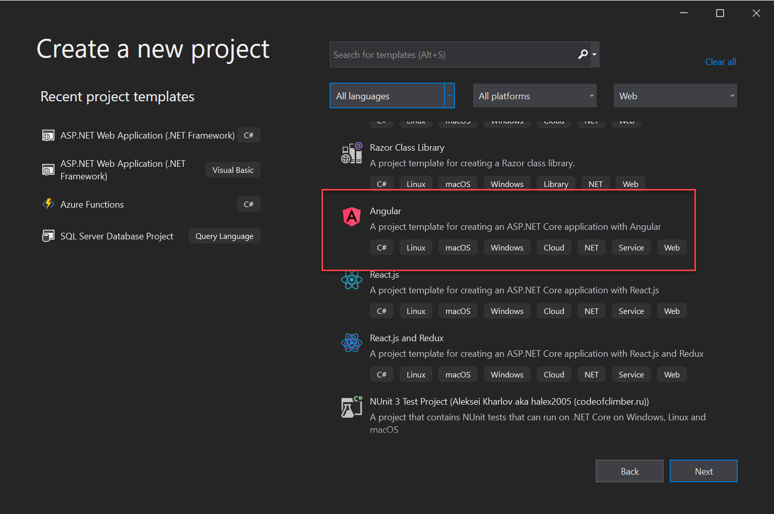Open the All platforms dropdown
Viewport: 774px width, 514px height.
tap(534, 96)
